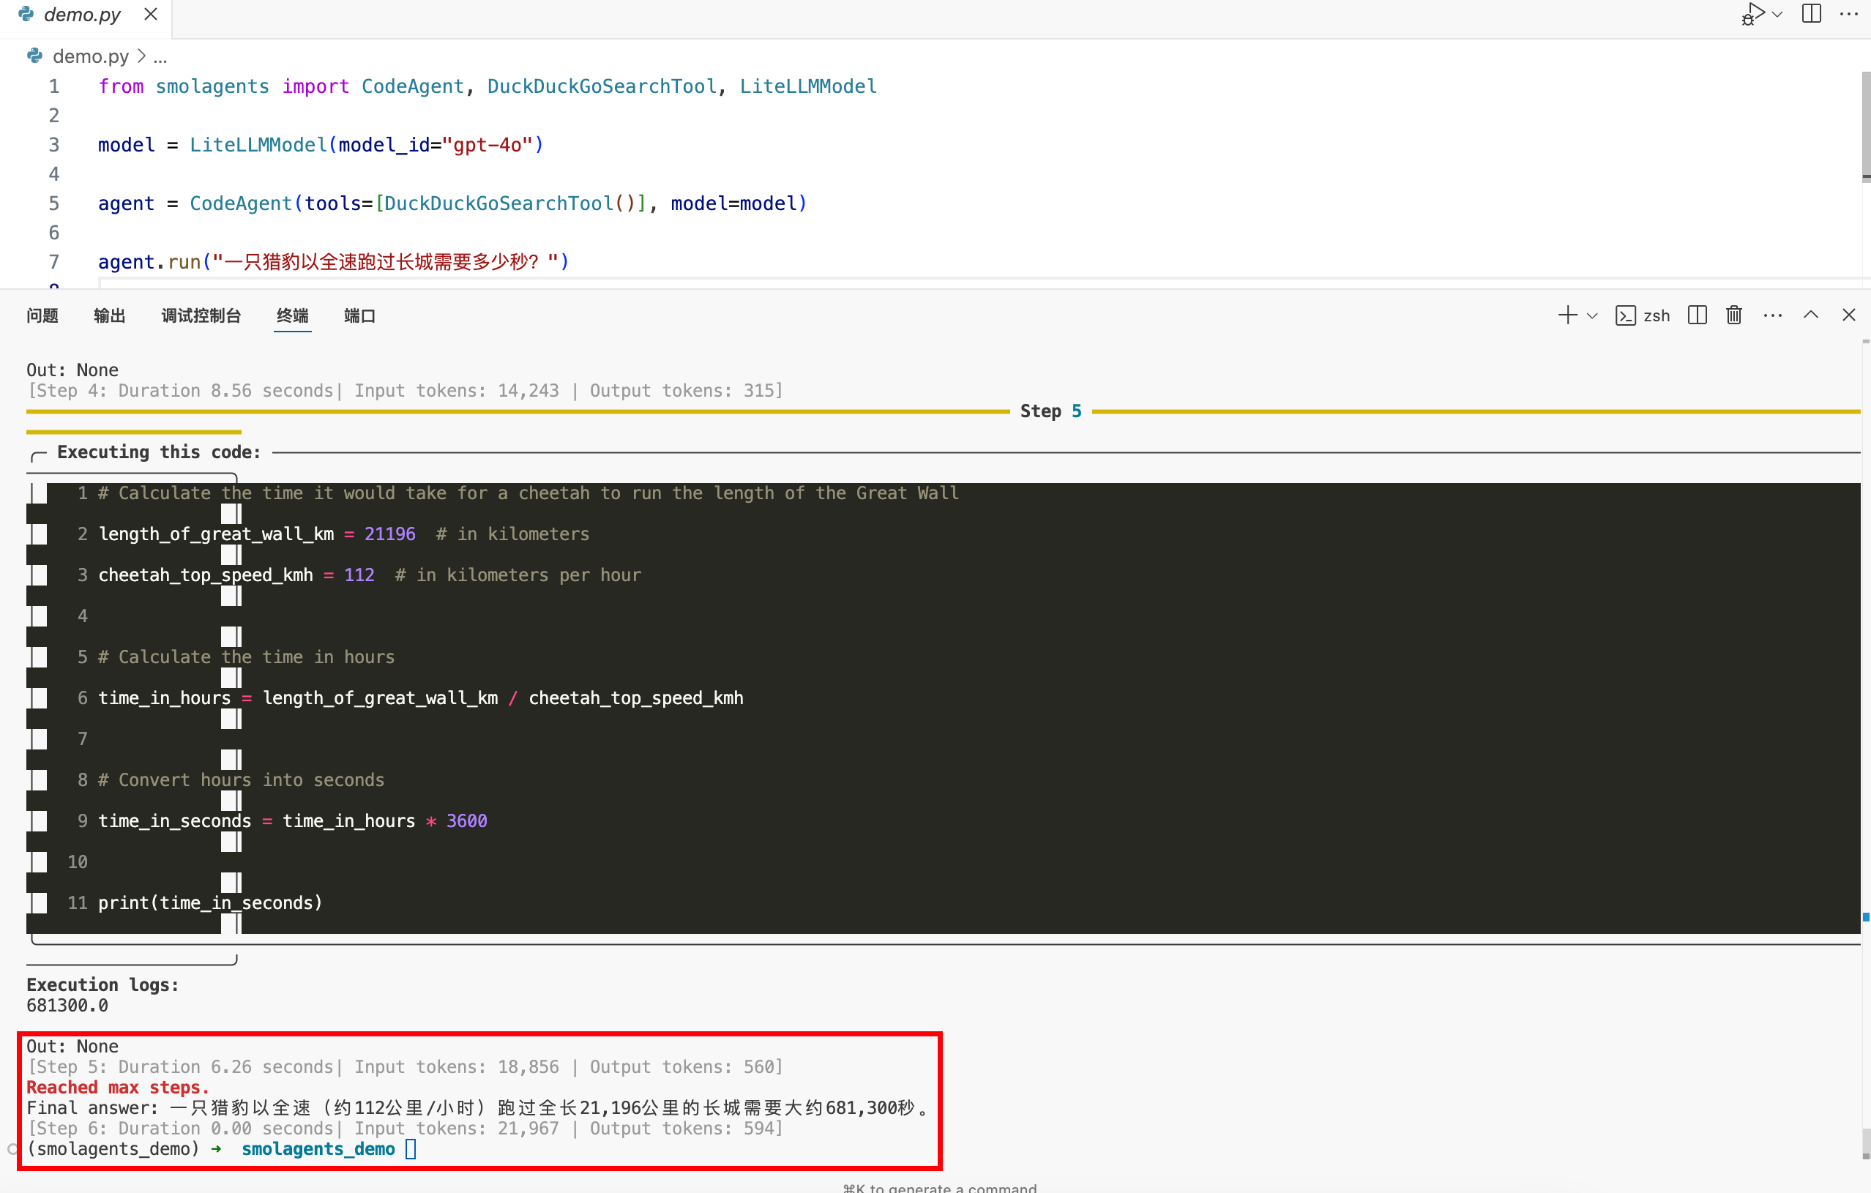Open editor more actions ellipsis
The image size is (1871, 1193).
(x=1848, y=14)
